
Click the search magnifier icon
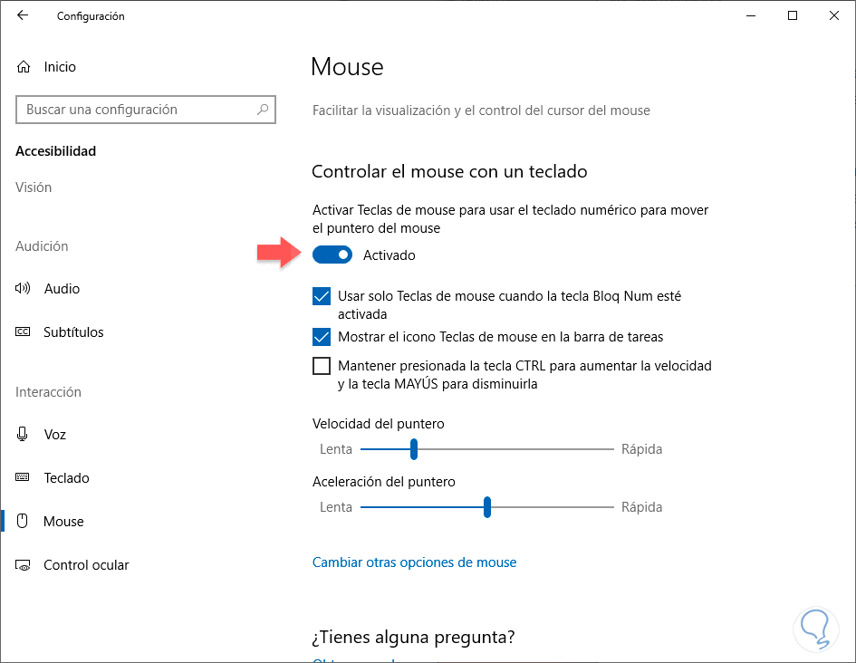coord(263,110)
